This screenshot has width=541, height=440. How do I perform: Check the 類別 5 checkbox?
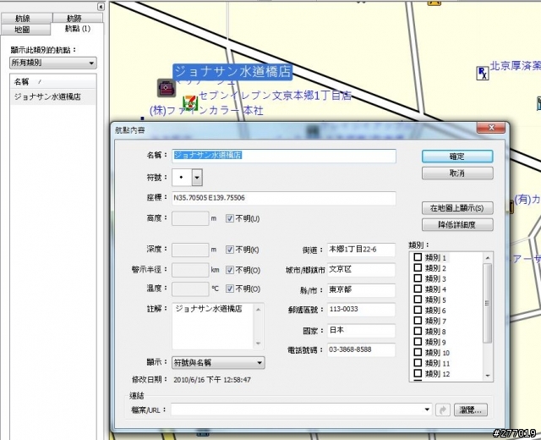coord(418,299)
